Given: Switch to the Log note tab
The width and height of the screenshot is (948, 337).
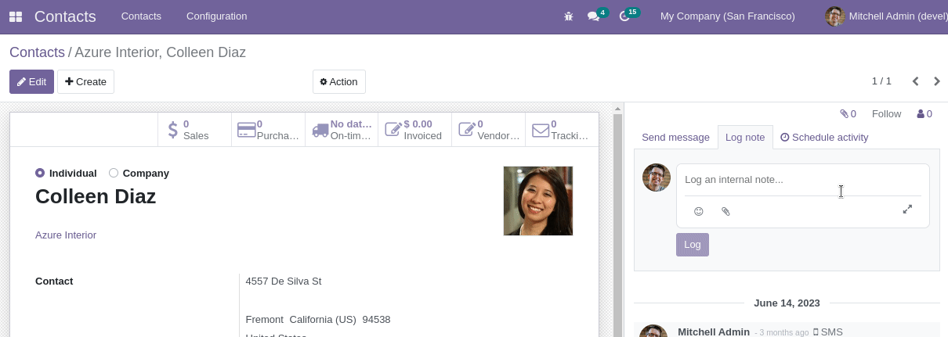Looking at the screenshot, I should tap(745, 137).
